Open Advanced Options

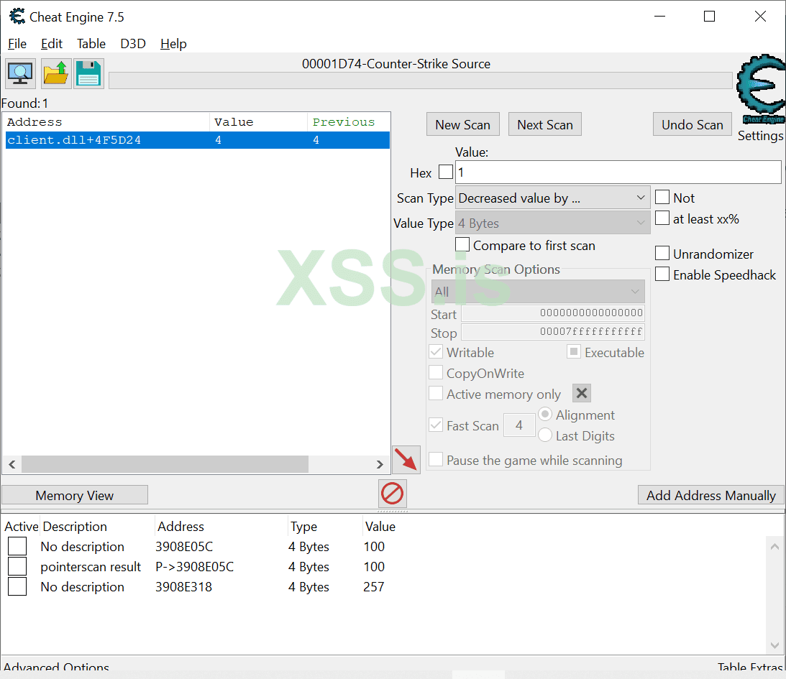[56, 667]
